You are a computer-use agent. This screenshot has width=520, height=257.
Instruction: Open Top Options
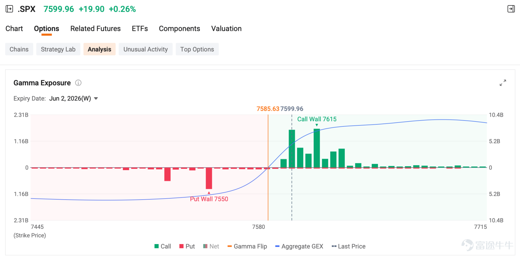(197, 49)
